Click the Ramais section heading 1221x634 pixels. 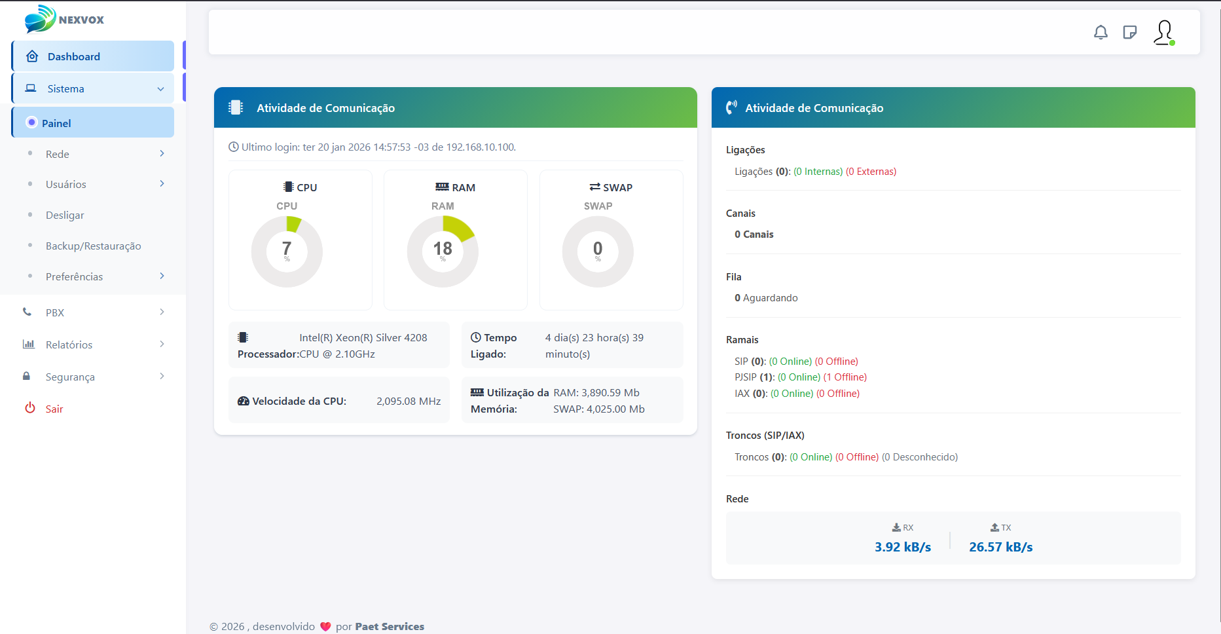tap(742, 340)
